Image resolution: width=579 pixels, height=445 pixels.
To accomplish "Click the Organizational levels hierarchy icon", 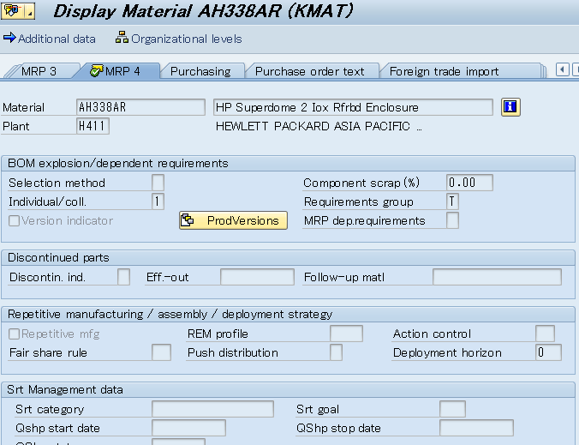I will pyautogui.click(x=122, y=38).
